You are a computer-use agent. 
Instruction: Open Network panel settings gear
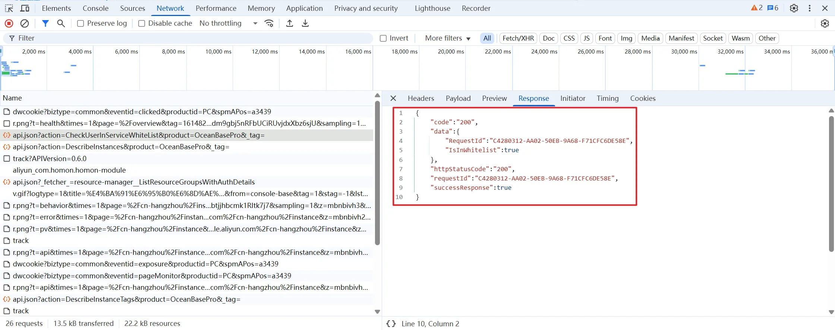coord(825,23)
